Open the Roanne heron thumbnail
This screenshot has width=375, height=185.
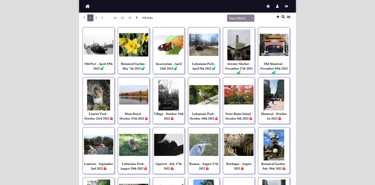point(204,145)
